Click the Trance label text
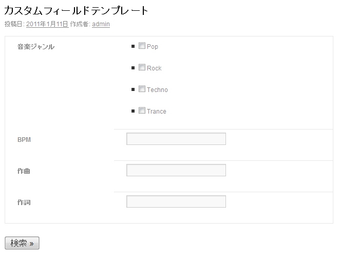Viewport: 339px width, 257px height. [x=157, y=112]
